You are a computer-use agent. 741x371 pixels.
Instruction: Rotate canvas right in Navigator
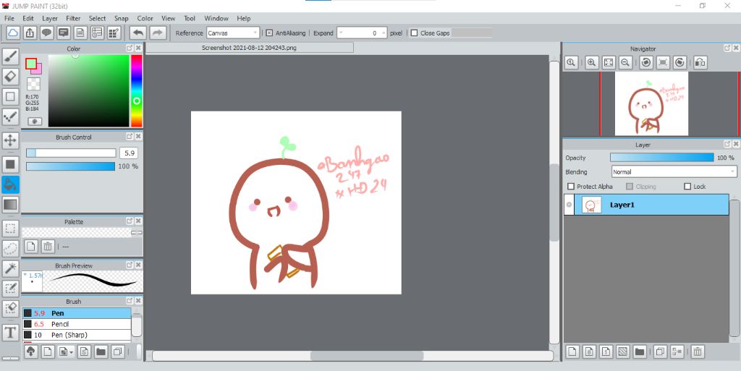point(679,62)
